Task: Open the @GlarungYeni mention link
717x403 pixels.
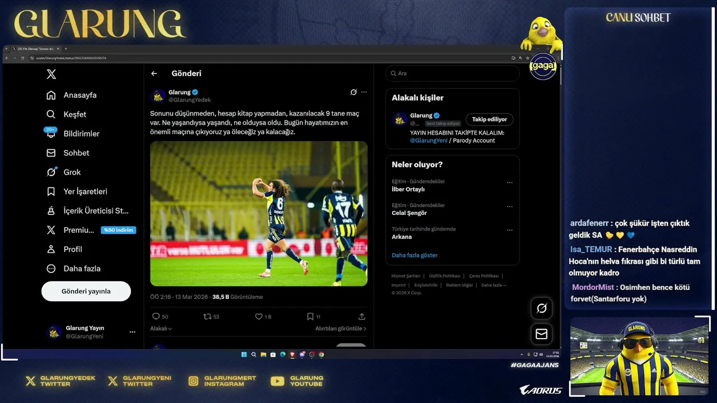Action: tap(429, 140)
